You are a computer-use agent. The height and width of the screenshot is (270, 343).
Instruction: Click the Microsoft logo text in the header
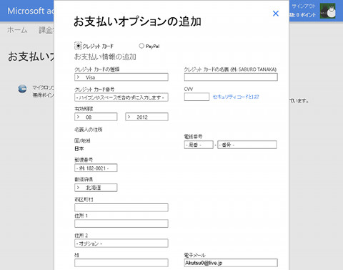31,11
